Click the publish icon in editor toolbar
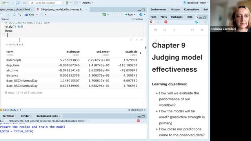251x141 pixels. point(141,14)
